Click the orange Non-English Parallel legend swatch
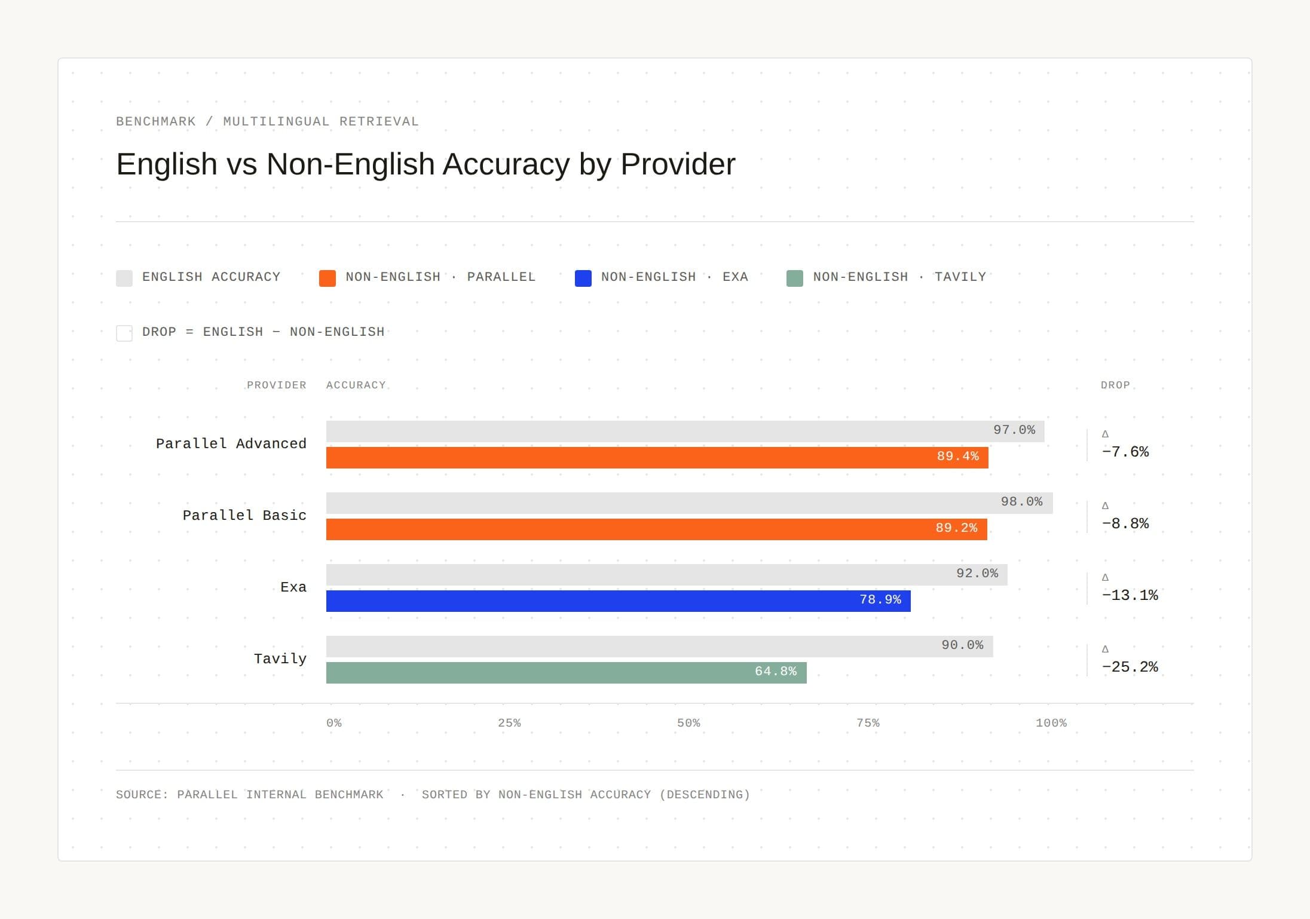This screenshot has width=1310, height=919. coord(327,278)
